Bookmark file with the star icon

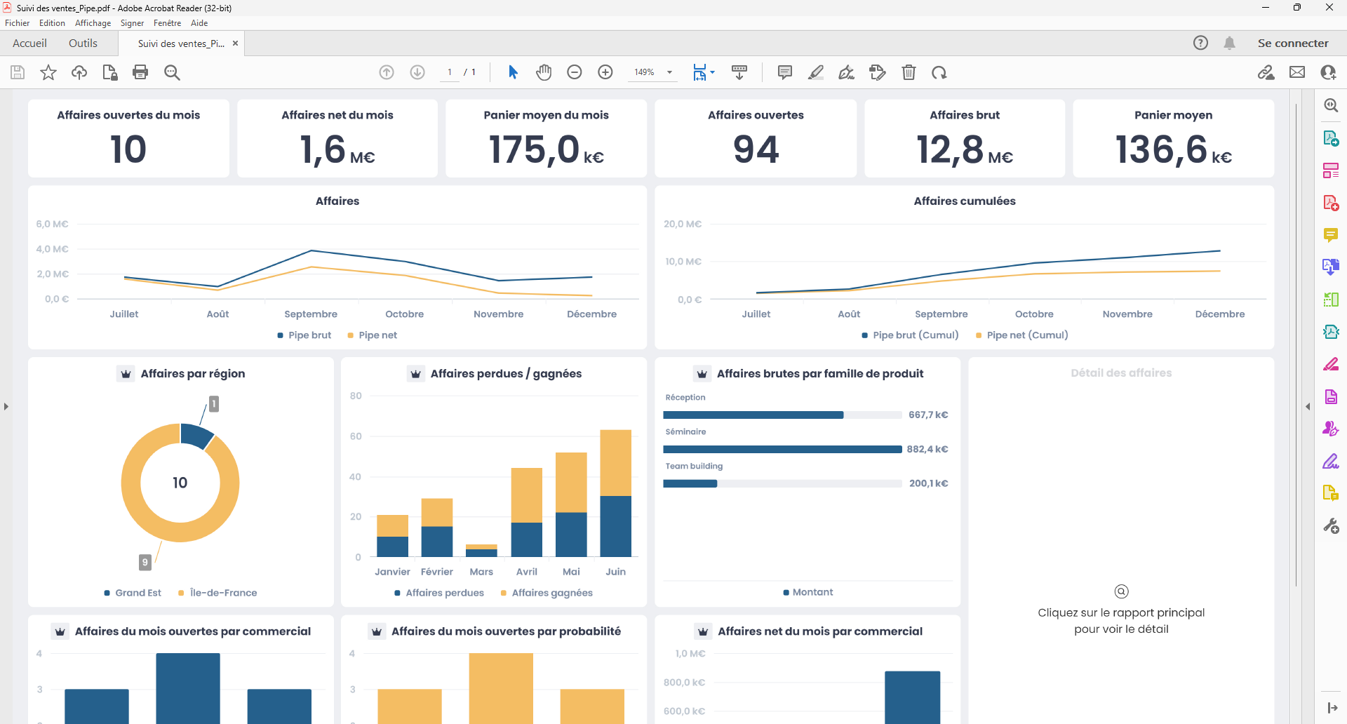coord(48,72)
